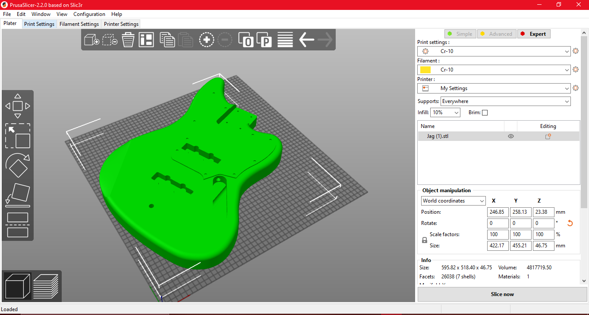Screen dimensions: 589x315
Task: Toggle the scale factors lock
Action: click(425, 240)
